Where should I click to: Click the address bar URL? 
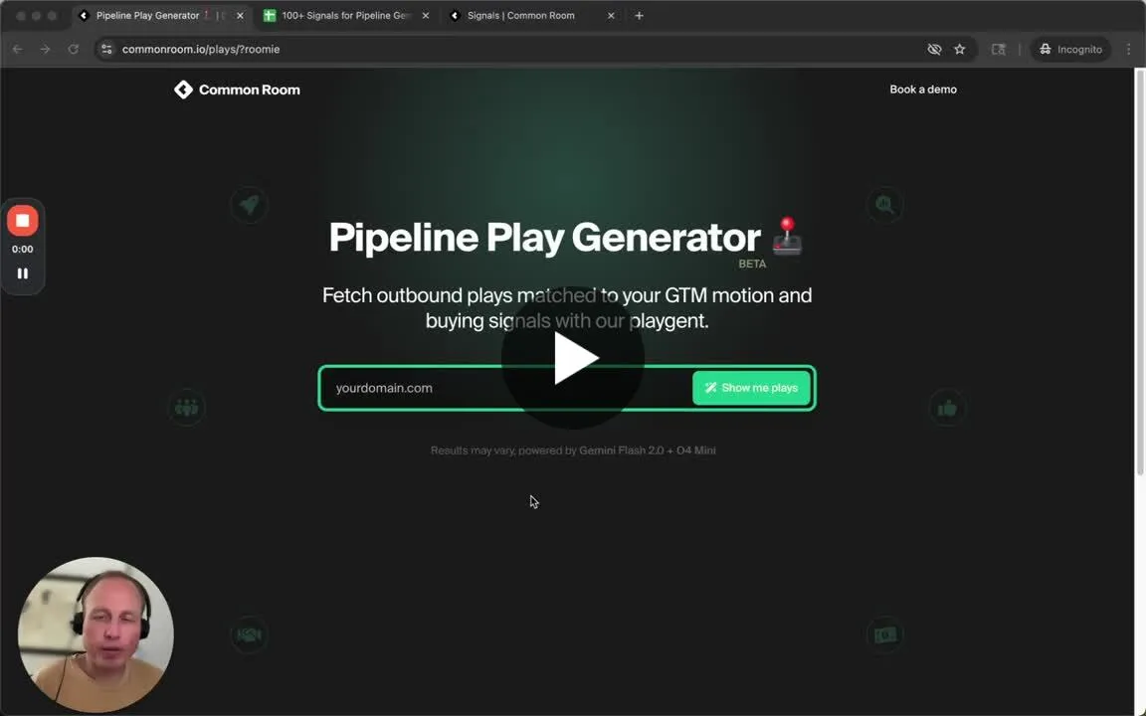click(200, 49)
